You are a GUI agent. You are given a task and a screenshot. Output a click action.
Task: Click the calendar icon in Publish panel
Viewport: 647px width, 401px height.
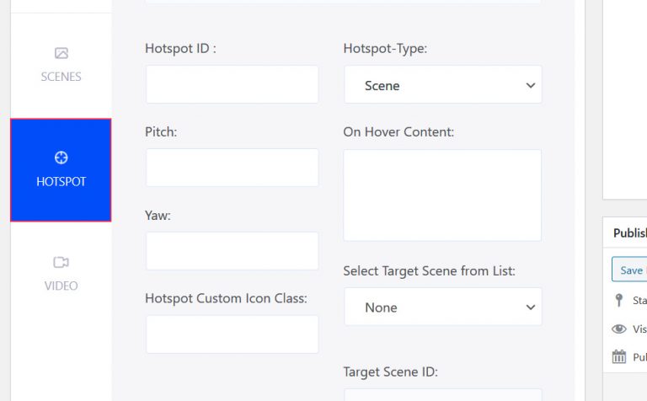(619, 356)
